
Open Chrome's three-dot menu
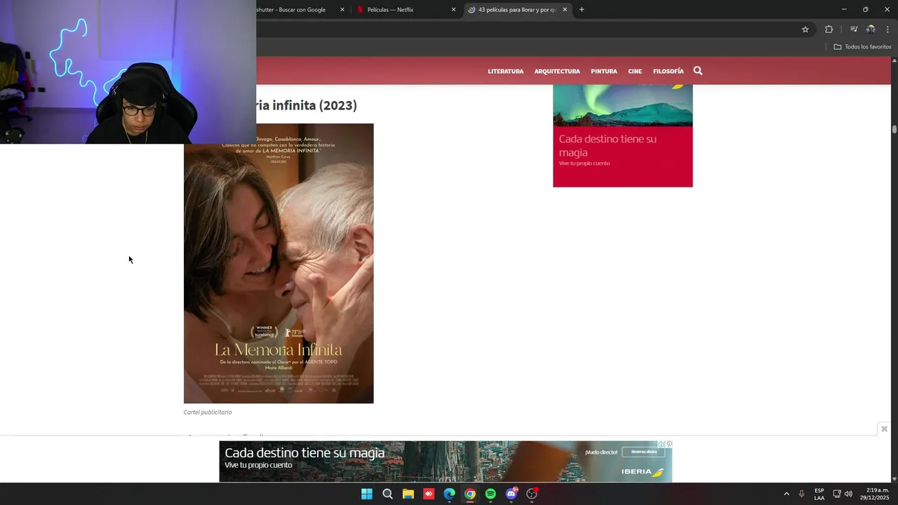click(x=887, y=29)
